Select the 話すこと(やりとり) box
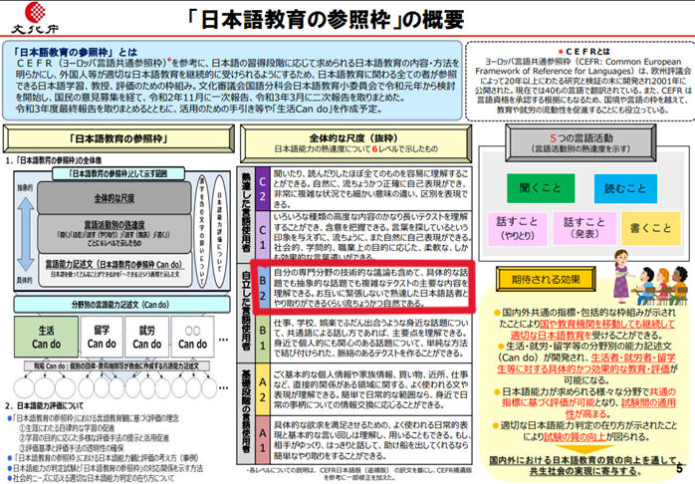This screenshot has height=484, width=695. [518, 229]
